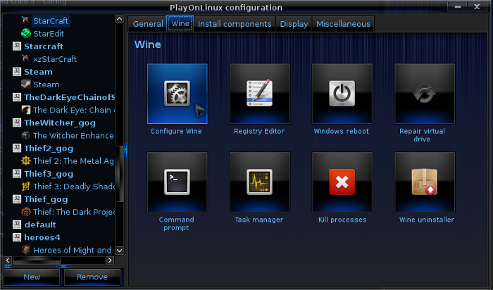Image resolution: width=493 pixels, height=290 pixels.
Task: Select the Starcraft virtual drive
Action: (44, 46)
